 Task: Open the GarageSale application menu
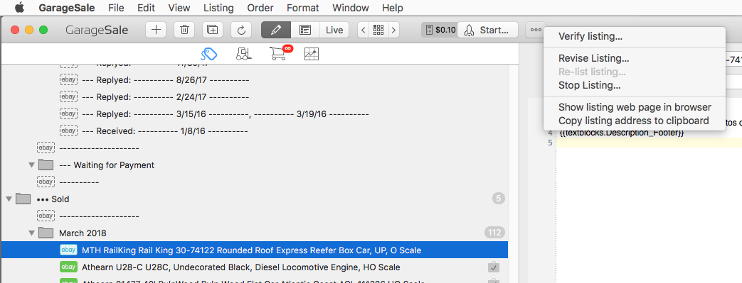point(67,8)
